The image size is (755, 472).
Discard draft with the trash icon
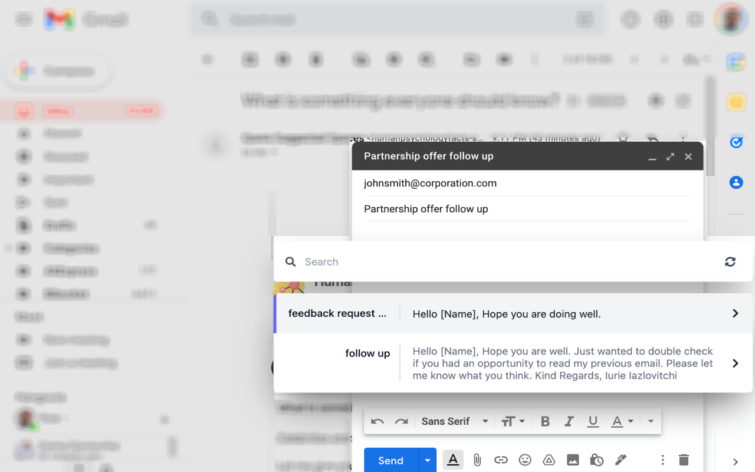point(684,460)
